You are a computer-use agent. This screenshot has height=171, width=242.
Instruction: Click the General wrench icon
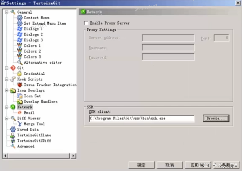pyautogui.click(x=13, y=12)
